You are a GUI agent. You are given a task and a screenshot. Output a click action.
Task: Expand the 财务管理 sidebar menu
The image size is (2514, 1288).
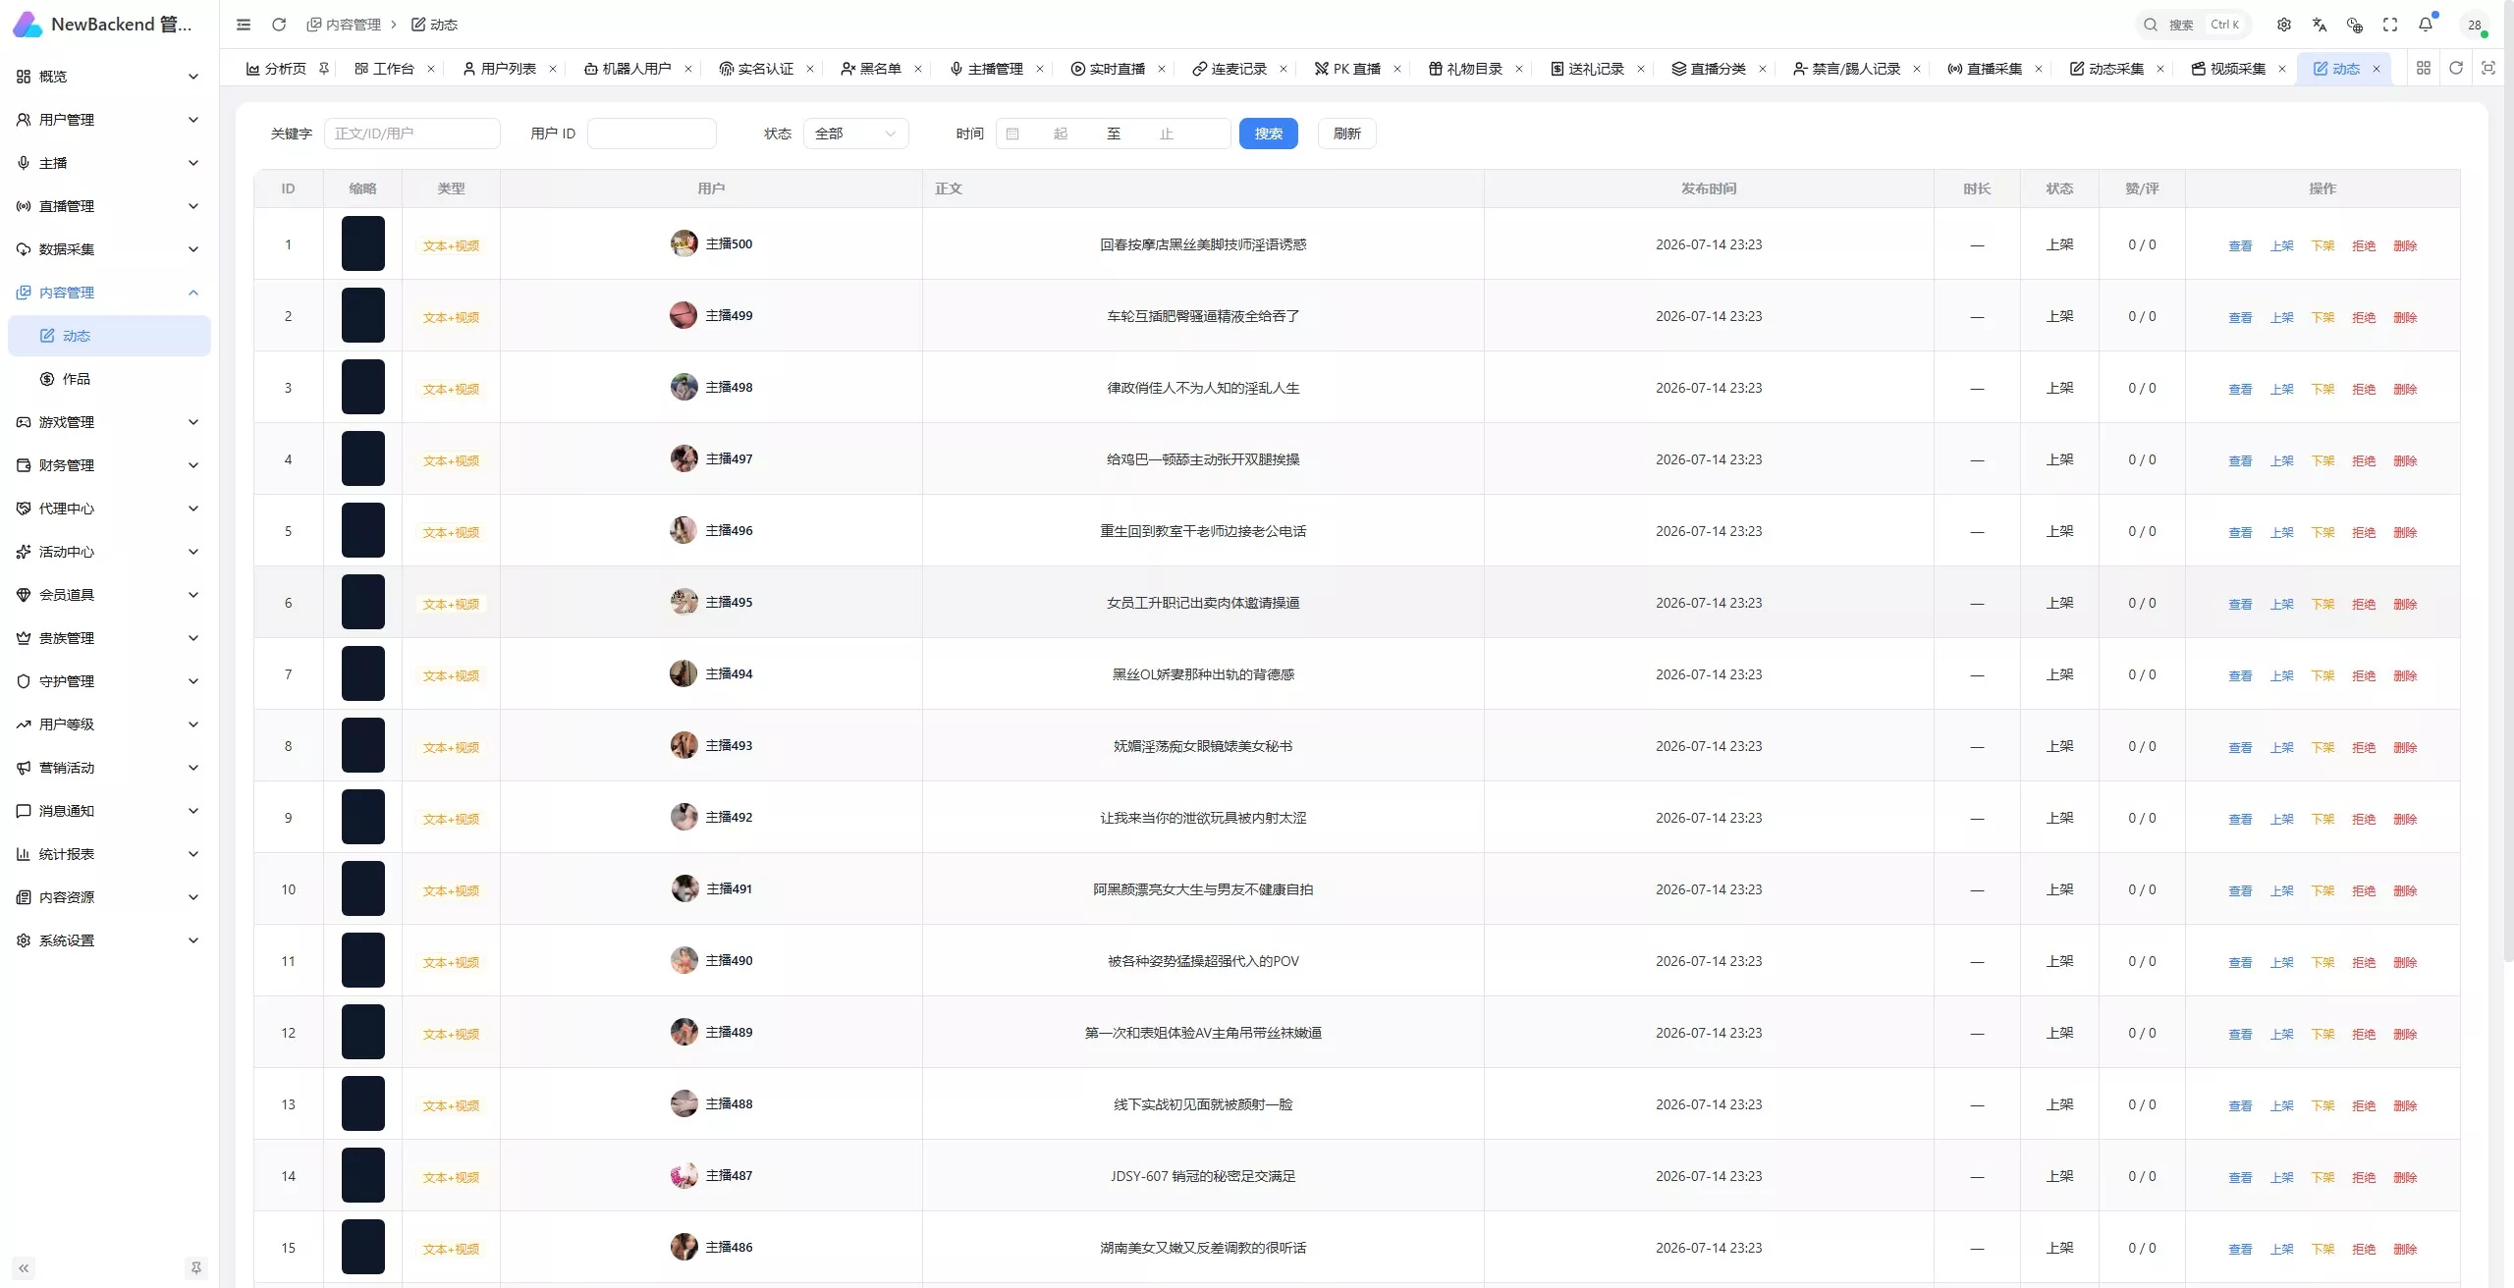pos(109,465)
